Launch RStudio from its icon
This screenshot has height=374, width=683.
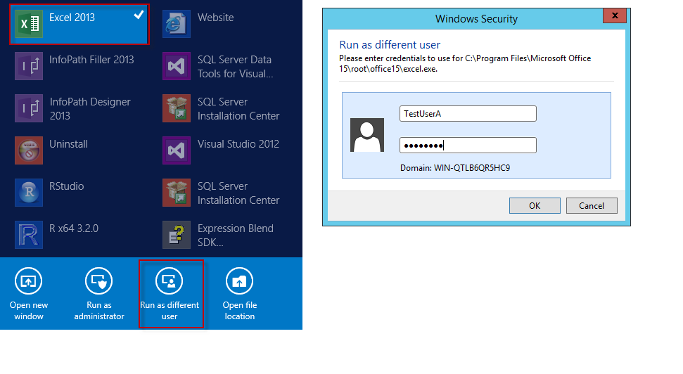(x=29, y=193)
